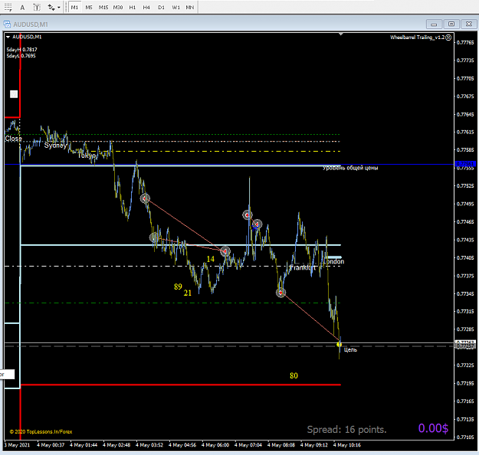Switch to the M5 timeframe
The width and height of the screenshot is (479, 455).
click(x=89, y=8)
